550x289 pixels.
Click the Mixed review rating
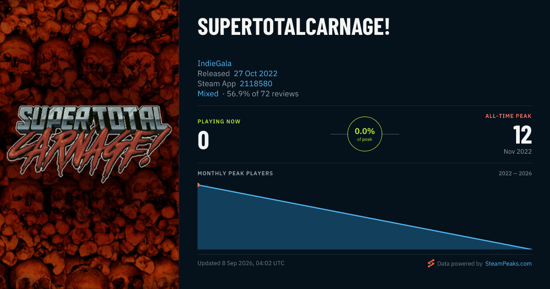point(208,94)
